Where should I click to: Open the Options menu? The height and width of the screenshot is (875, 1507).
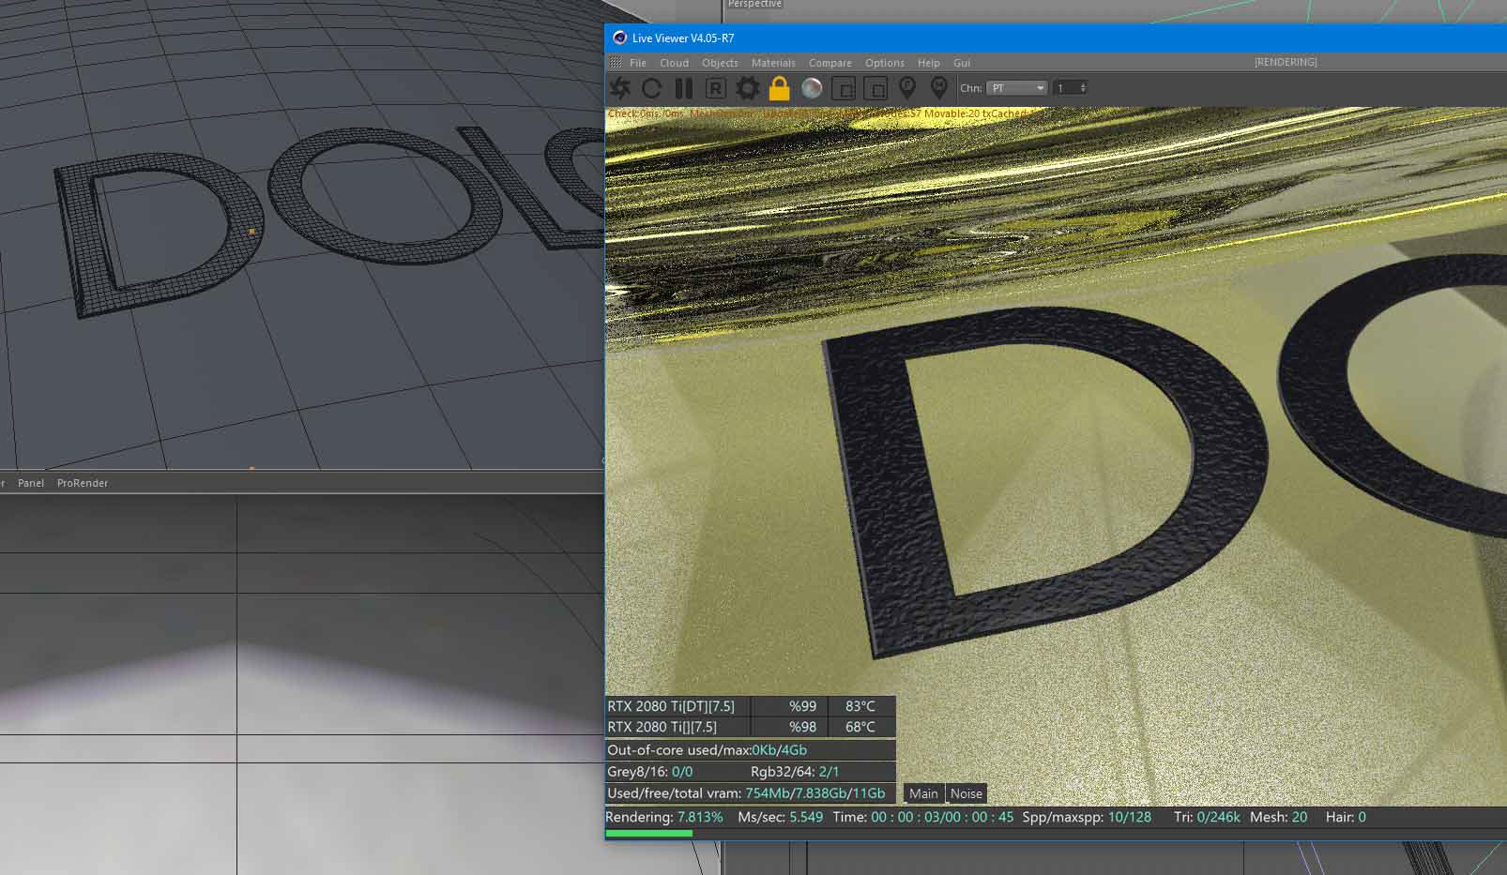(885, 63)
